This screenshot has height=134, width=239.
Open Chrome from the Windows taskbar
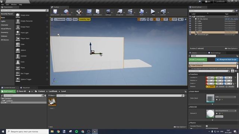(x=58, y=131)
